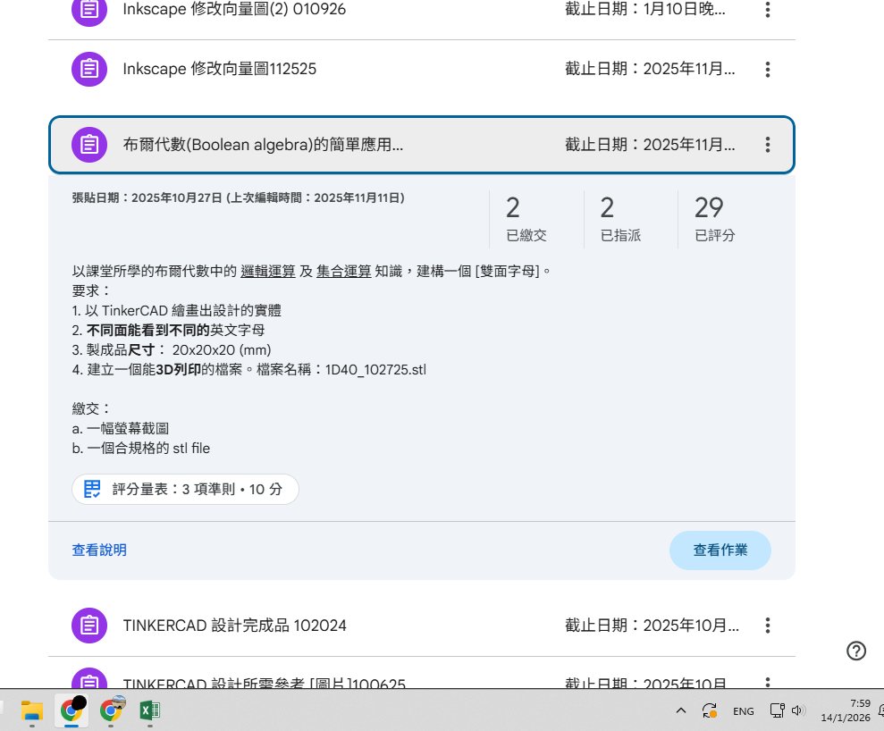Open three-dot menu for Boolean algebra assignment
Image resolution: width=884 pixels, height=731 pixels.
click(x=768, y=145)
